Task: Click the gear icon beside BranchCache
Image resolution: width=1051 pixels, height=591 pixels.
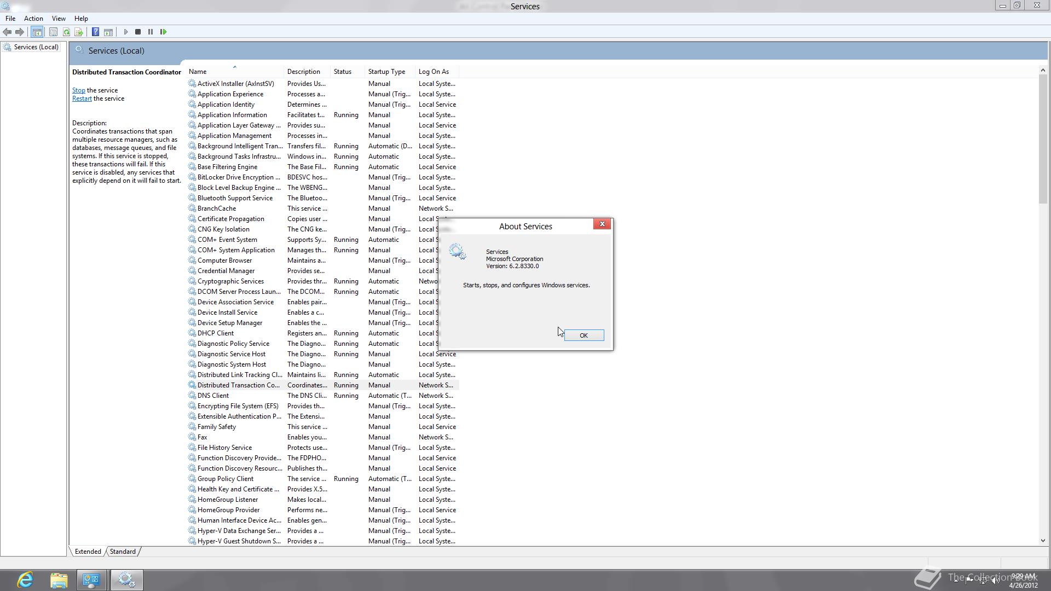Action: click(192, 208)
